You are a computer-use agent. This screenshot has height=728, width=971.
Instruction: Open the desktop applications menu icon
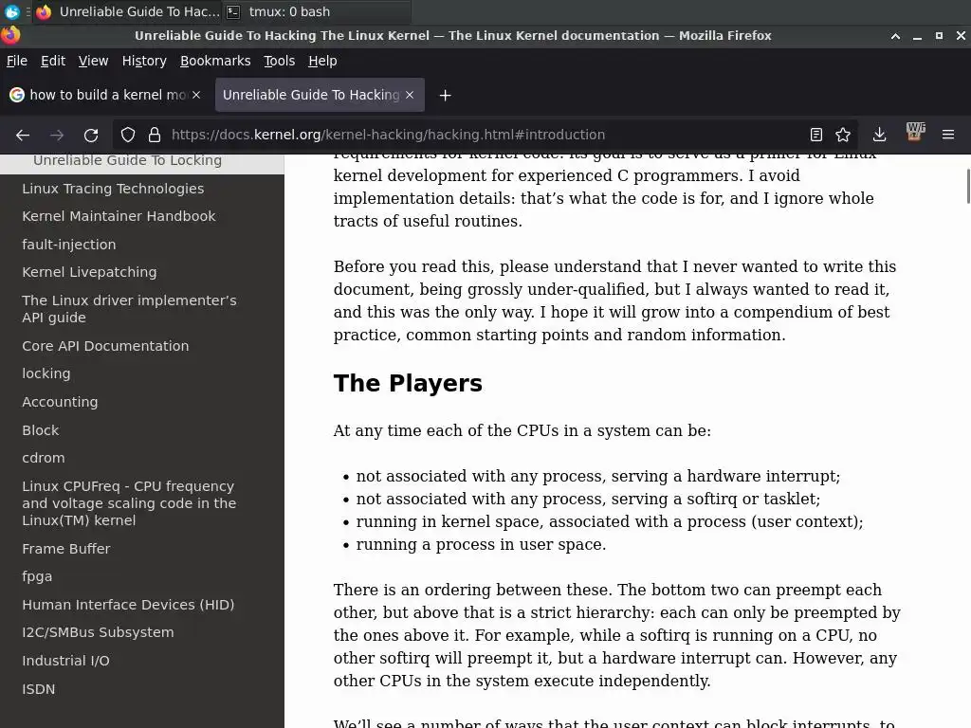pos(11,11)
